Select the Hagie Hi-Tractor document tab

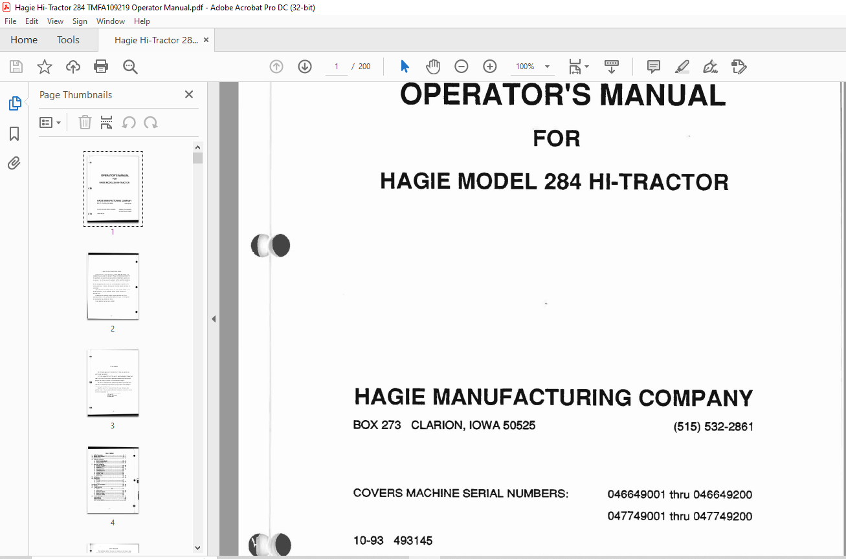click(x=156, y=40)
